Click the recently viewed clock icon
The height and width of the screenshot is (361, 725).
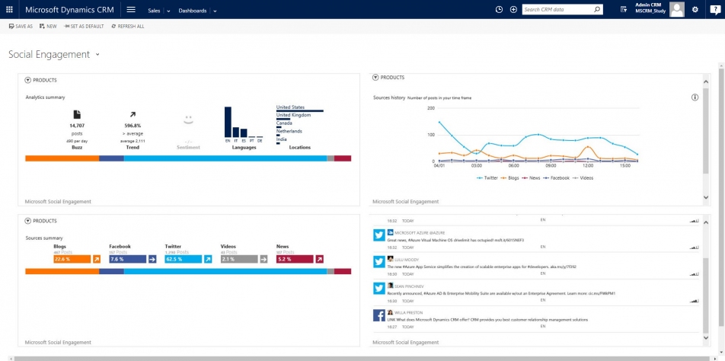tap(499, 10)
